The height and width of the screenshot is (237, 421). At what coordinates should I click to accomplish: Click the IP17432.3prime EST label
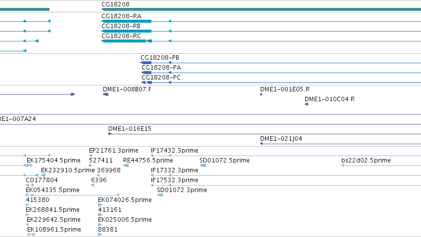tap(175, 151)
